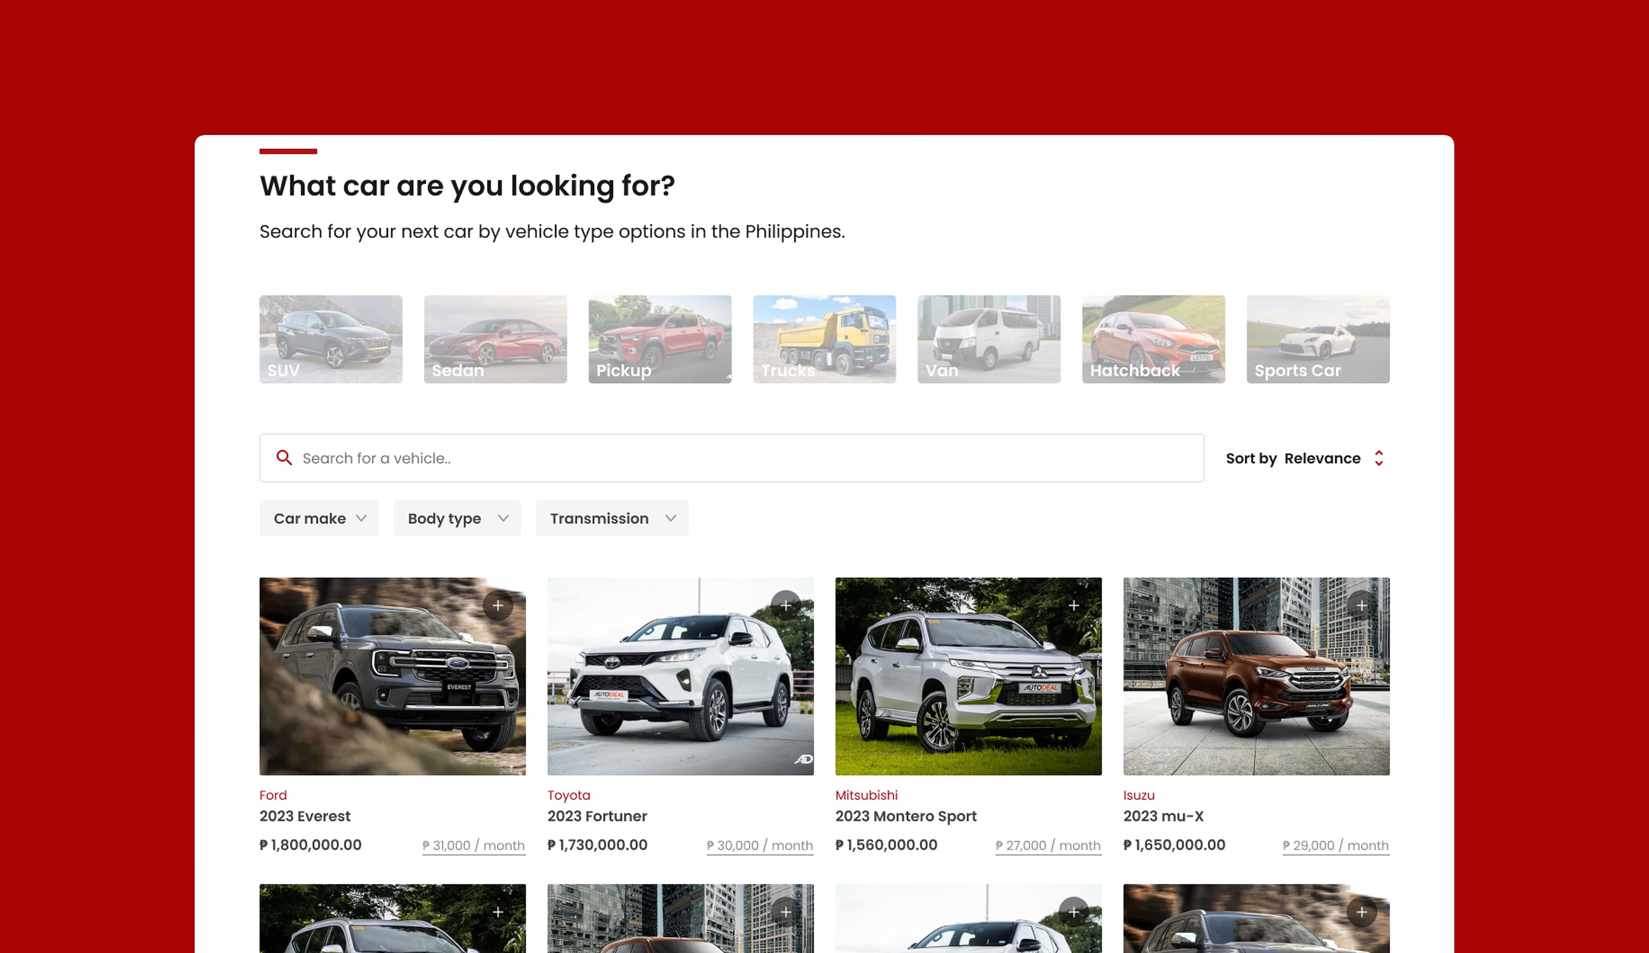The height and width of the screenshot is (953, 1649).
Task: Select the Pickup vehicle type tile
Action: click(x=660, y=339)
